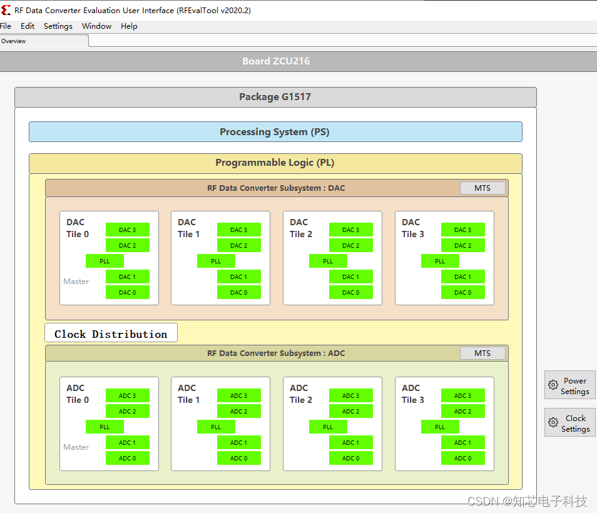Select ADC 2 in ADC Tile 2
This screenshot has width=597, height=513.
pos(350,412)
